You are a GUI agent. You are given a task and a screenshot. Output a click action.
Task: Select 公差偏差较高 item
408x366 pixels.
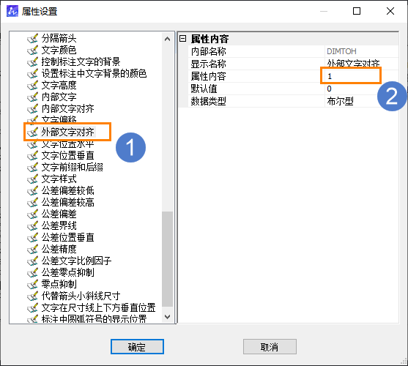coord(67,202)
